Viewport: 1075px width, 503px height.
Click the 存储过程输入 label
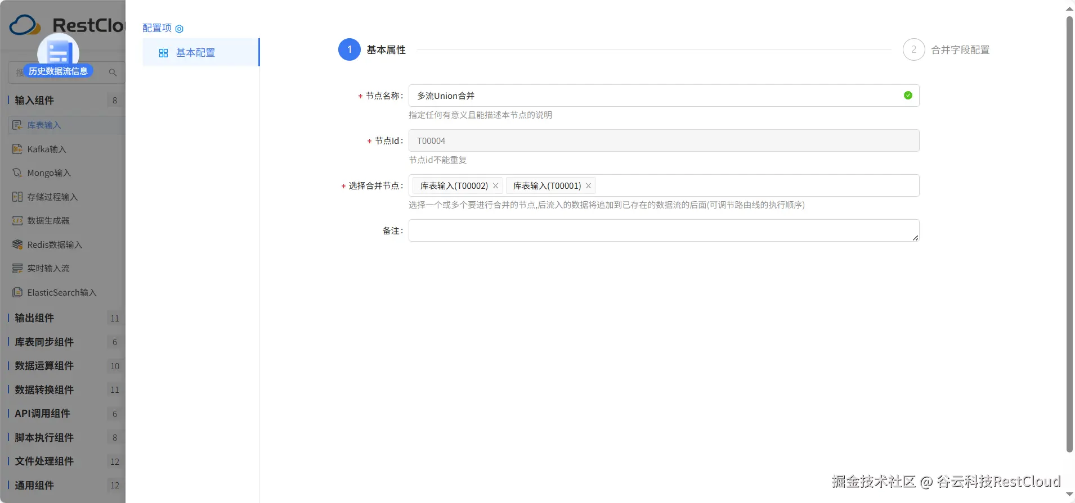(52, 197)
